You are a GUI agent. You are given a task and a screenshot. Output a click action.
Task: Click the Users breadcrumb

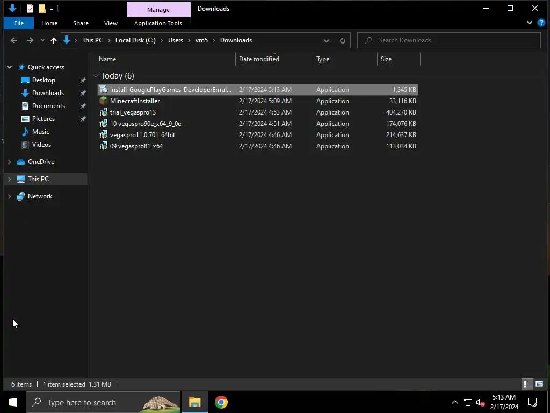(176, 40)
